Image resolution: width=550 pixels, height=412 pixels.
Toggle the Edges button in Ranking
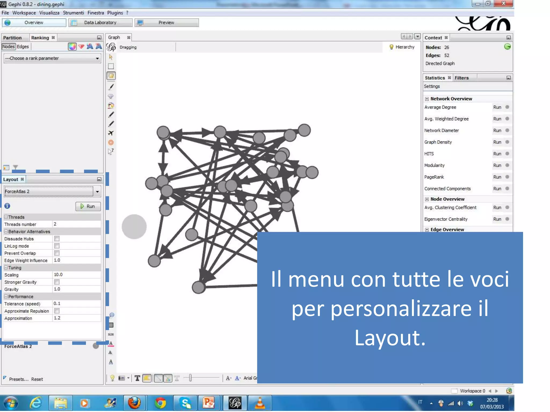click(x=23, y=47)
